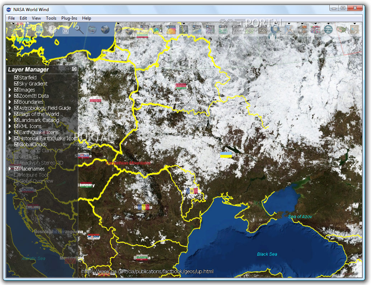Open the WMS browser toolbar icon
This screenshot has width=371, height=285.
[x=158, y=29]
